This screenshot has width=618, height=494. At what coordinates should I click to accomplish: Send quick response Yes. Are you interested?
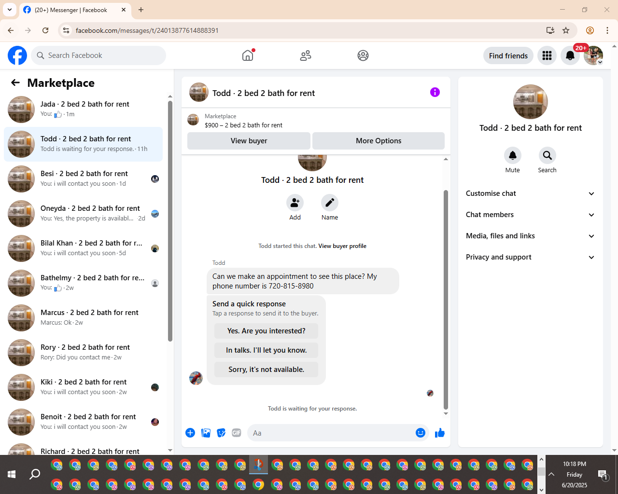[x=266, y=331]
